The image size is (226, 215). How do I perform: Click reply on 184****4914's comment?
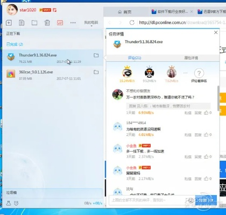198,135
